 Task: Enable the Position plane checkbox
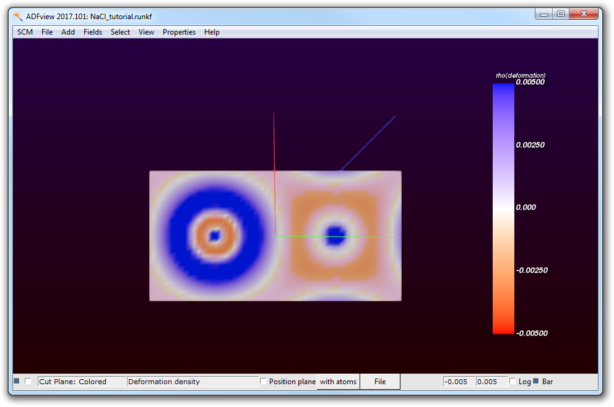click(x=264, y=382)
